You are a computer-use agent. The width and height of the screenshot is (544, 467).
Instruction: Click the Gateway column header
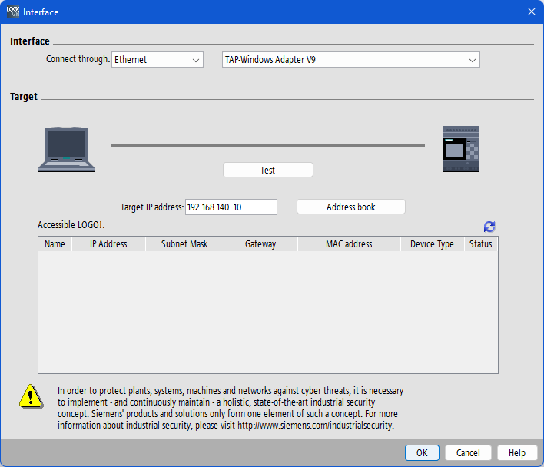click(260, 244)
